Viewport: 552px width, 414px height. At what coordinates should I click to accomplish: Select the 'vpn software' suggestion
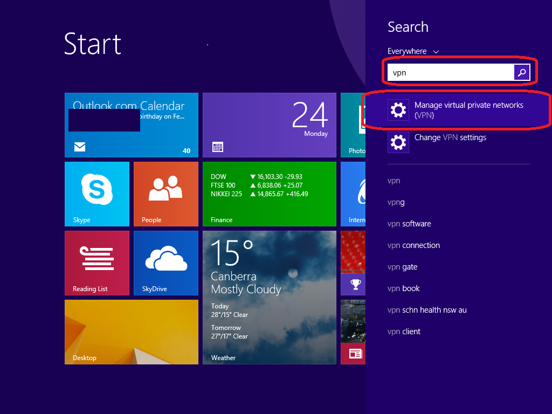click(x=409, y=224)
